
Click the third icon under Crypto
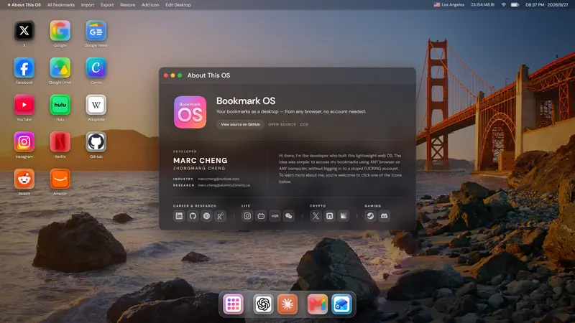(344, 216)
